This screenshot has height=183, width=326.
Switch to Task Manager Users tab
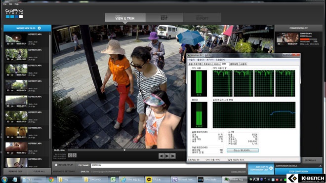tap(243, 64)
